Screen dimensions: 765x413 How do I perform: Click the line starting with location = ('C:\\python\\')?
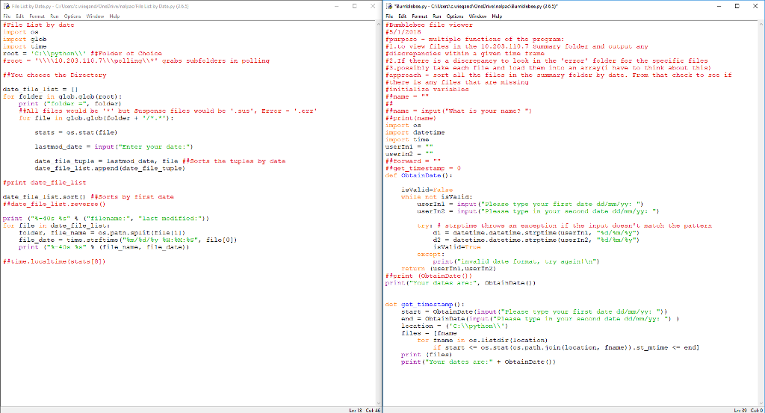pos(455,326)
